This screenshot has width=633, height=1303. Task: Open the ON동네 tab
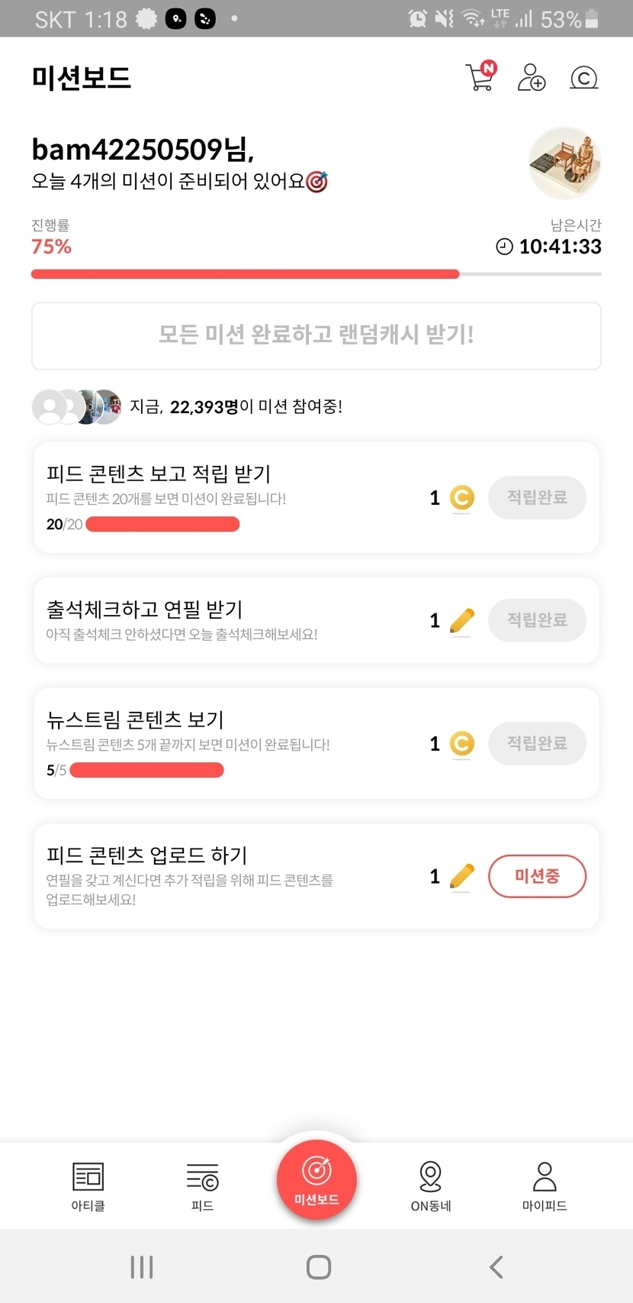pos(431,1186)
